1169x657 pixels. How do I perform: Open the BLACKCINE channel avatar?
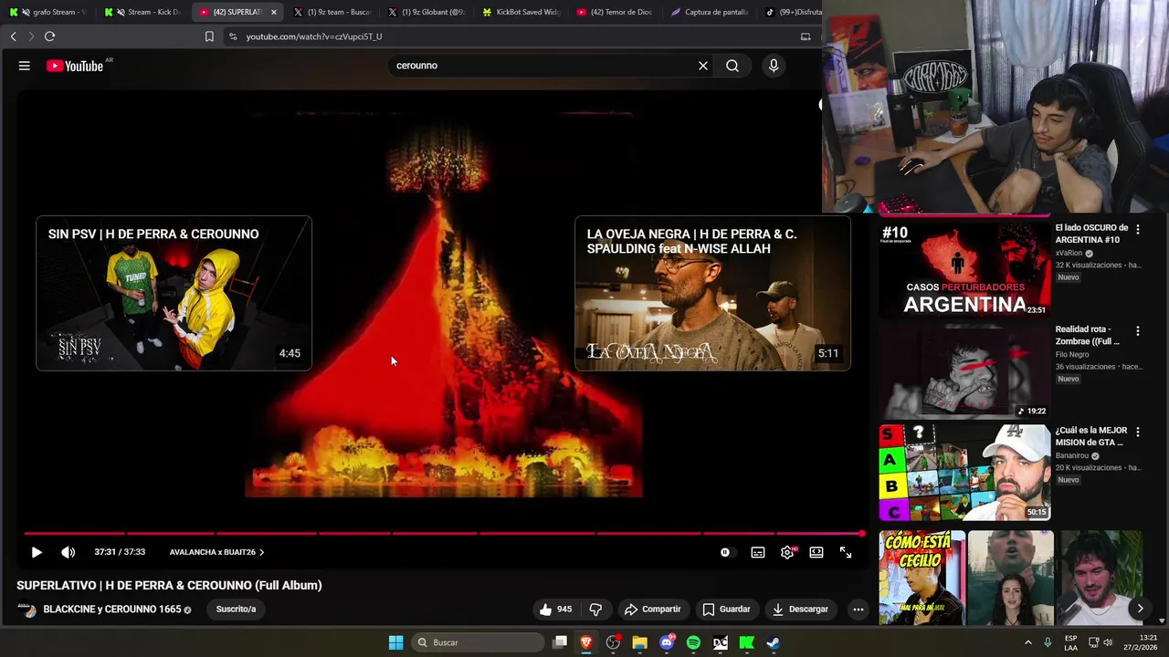pyautogui.click(x=26, y=610)
